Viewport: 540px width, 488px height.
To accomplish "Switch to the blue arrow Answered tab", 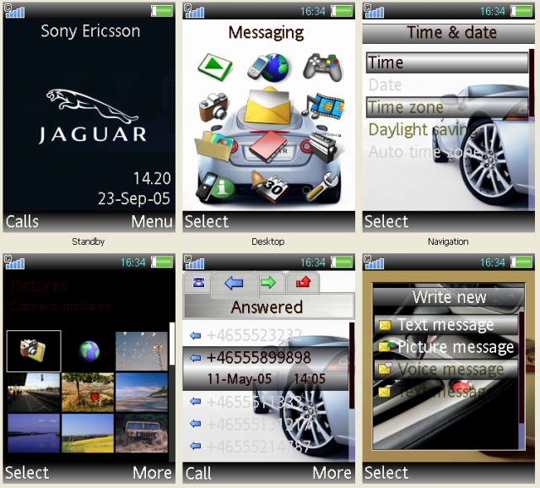I will 235,284.
